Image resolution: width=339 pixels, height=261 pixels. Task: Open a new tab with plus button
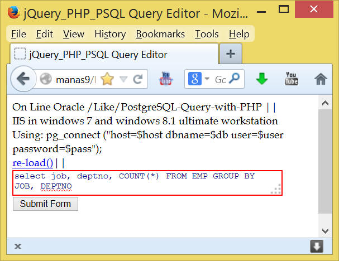[x=231, y=54]
